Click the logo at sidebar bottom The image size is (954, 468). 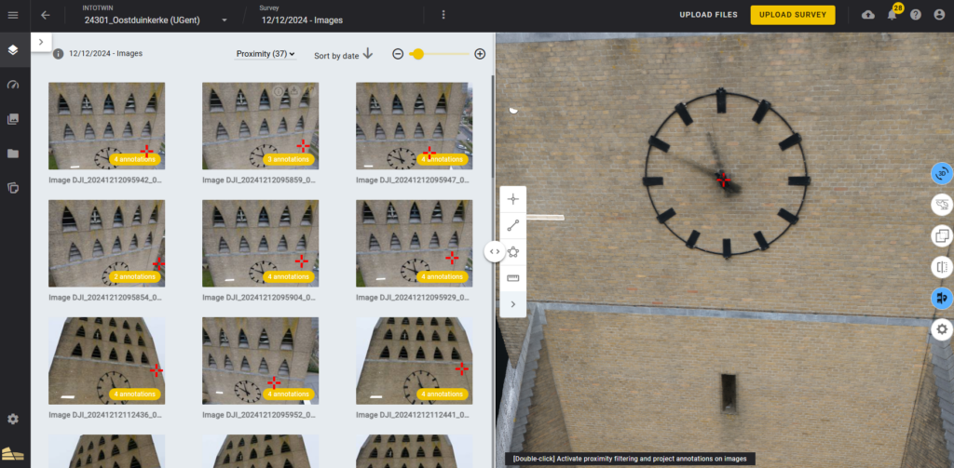click(x=13, y=453)
